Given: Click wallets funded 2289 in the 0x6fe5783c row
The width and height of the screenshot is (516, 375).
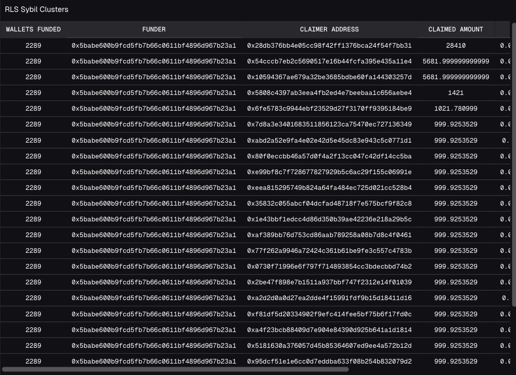Looking at the screenshot, I should tap(33, 109).
